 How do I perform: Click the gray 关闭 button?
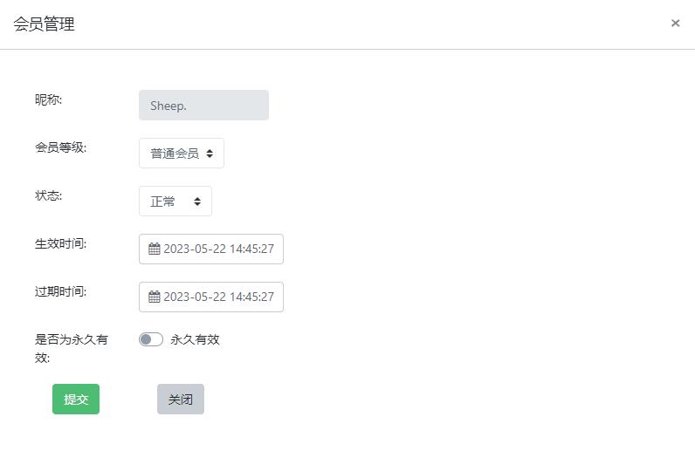coord(181,400)
